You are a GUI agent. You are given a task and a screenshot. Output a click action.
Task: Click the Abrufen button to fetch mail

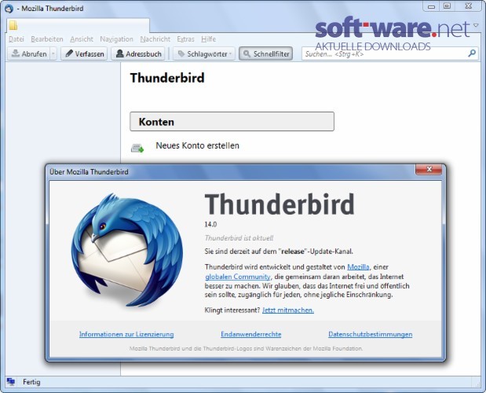pyautogui.click(x=28, y=53)
